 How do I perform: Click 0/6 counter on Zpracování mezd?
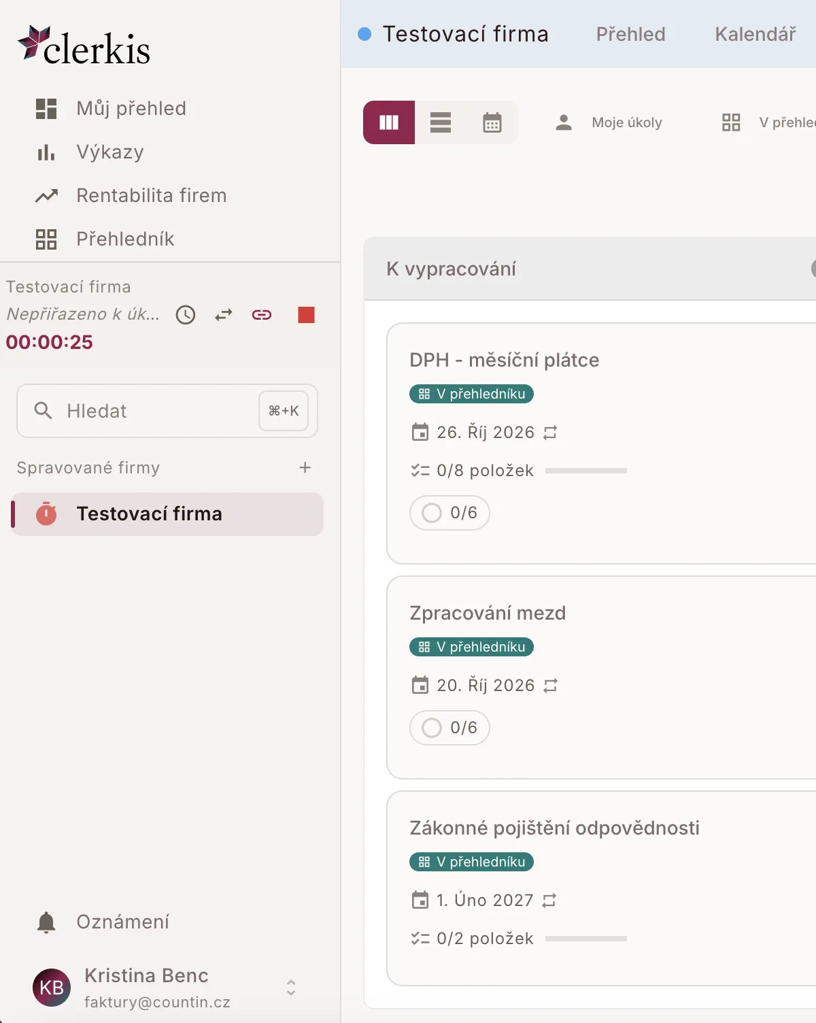pos(449,728)
